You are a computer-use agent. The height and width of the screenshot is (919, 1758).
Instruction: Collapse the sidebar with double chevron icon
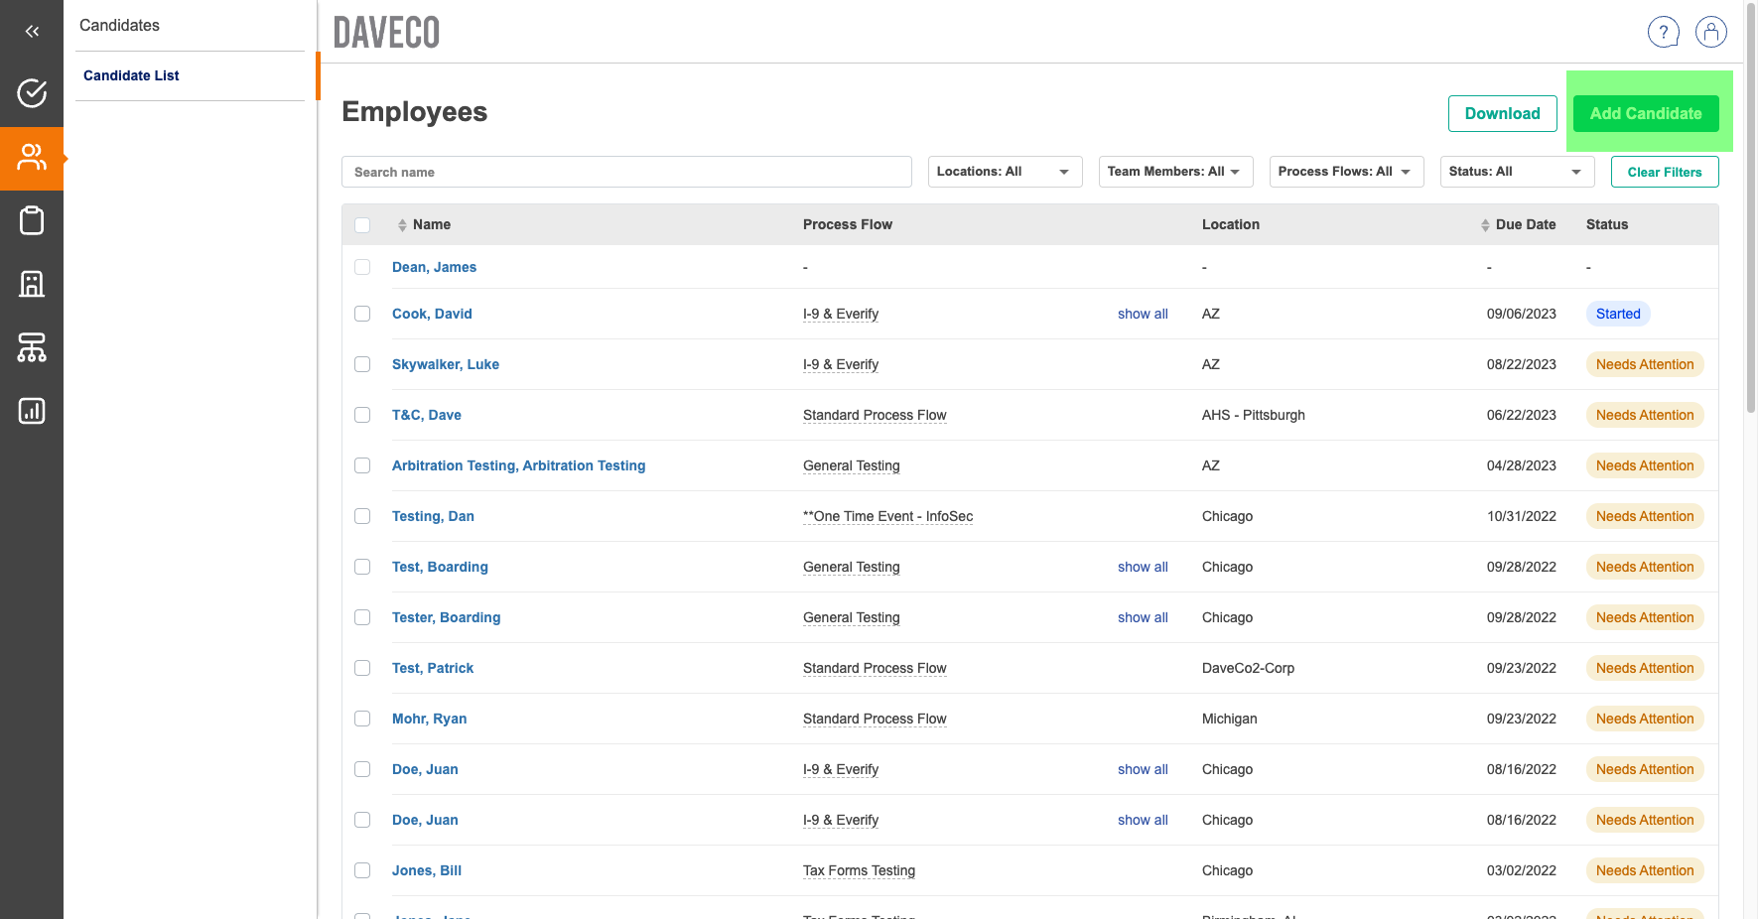click(32, 31)
